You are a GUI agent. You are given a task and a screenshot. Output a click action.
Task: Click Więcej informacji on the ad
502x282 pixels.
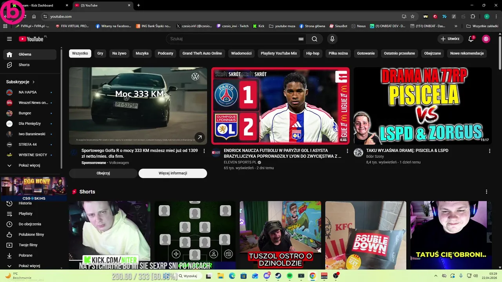(173, 173)
